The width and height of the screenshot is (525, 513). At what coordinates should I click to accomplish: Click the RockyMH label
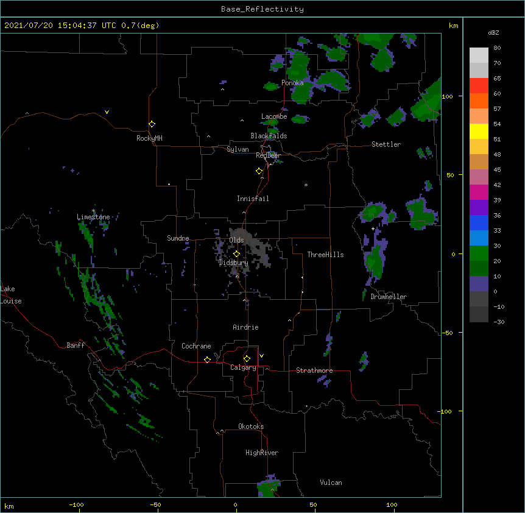[149, 138]
